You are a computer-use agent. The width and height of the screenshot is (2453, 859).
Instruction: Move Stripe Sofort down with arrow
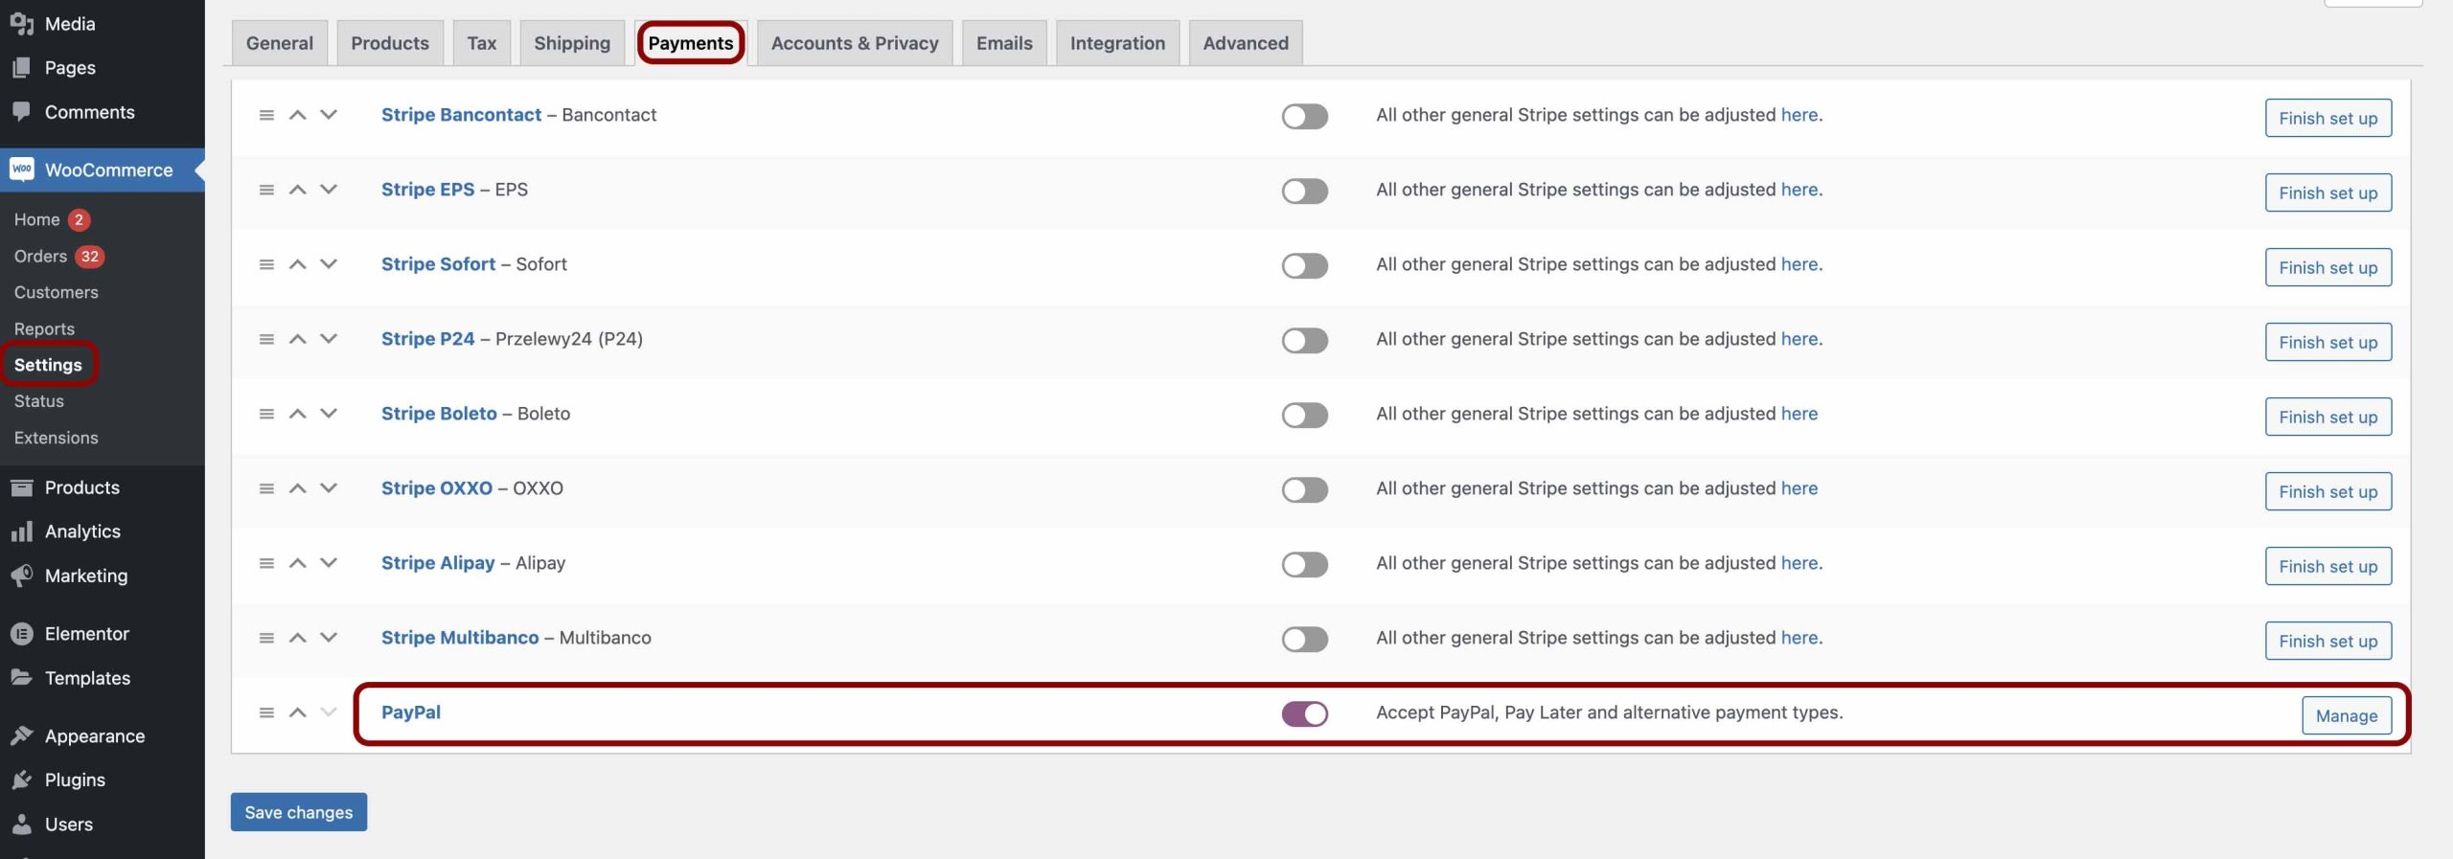coord(329,264)
